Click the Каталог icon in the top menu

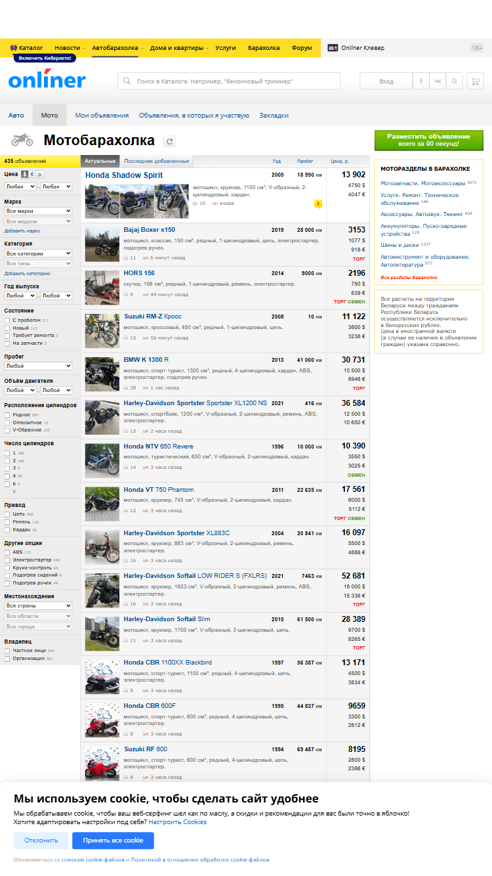pos(13,48)
